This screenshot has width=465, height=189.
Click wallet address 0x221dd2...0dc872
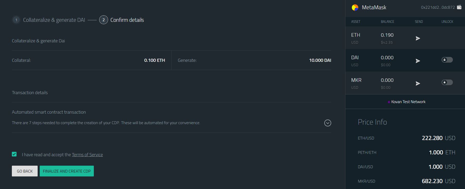[438, 7]
